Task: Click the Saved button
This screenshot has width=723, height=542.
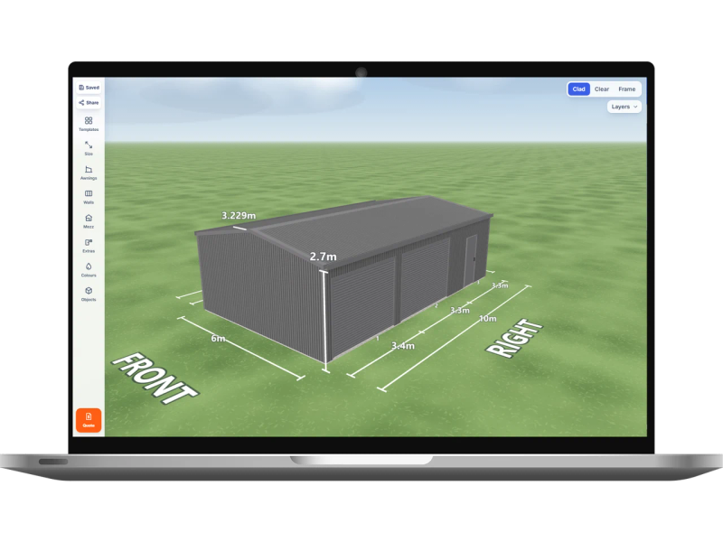Action: (89, 87)
